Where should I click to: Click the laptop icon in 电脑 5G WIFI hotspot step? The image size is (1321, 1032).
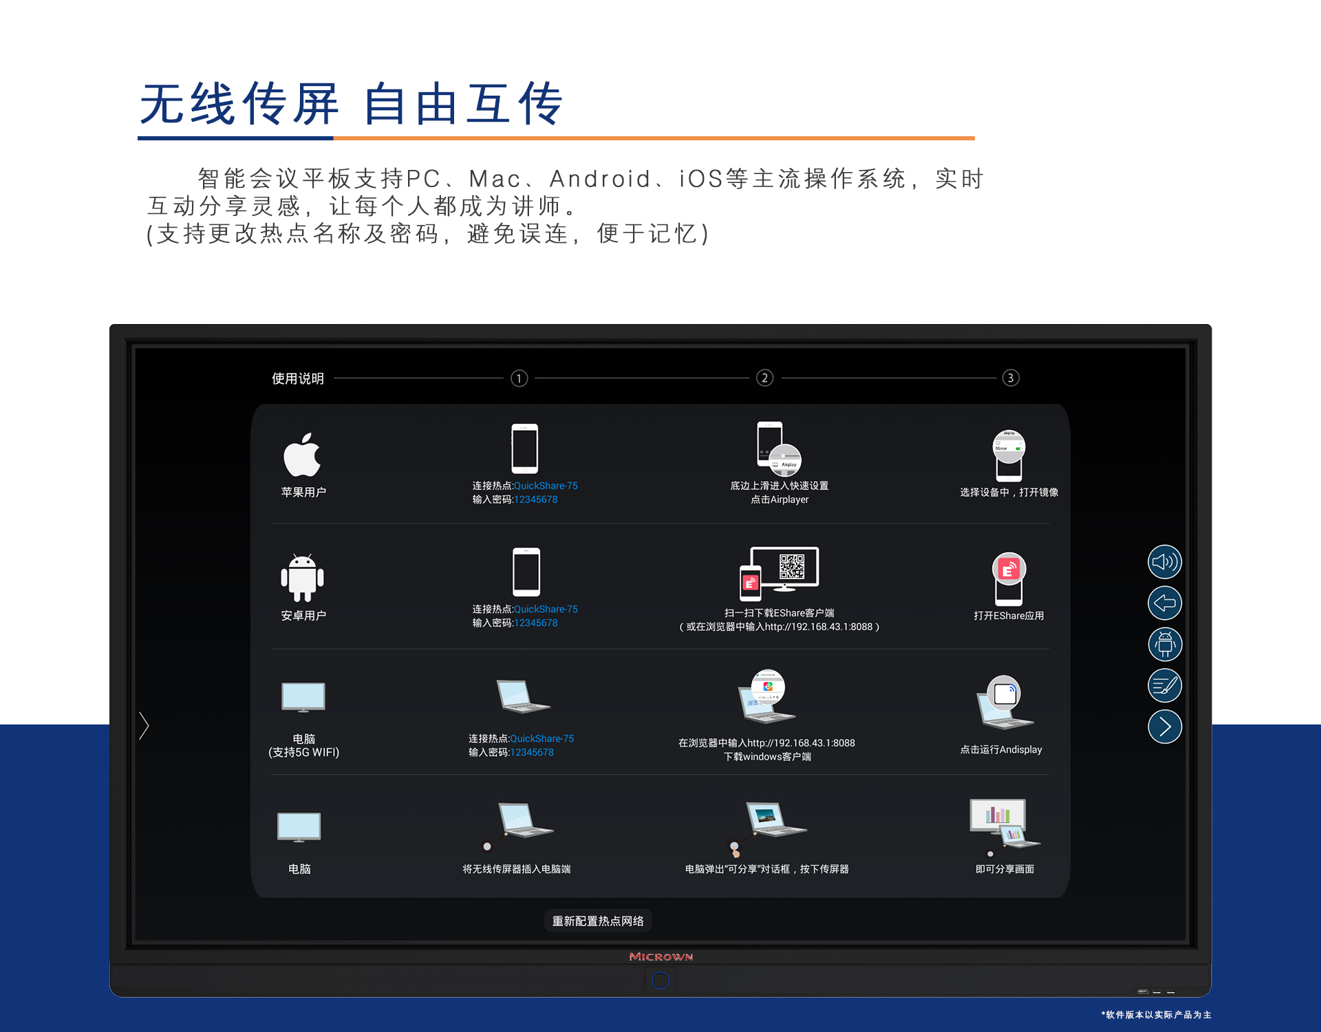tap(523, 697)
